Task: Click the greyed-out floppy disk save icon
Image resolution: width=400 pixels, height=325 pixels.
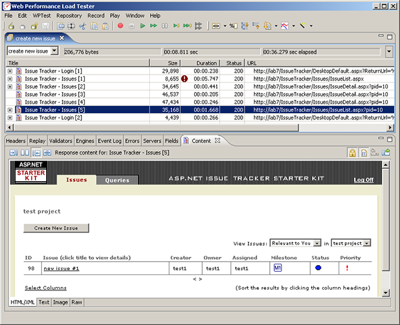Action: click(x=45, y=26)
